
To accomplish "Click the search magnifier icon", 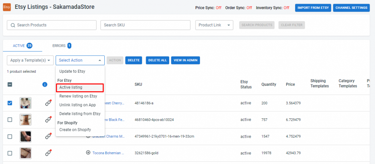I will (13, 25).
